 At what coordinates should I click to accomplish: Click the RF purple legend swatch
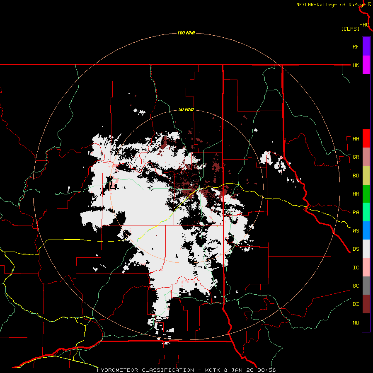click(x=366, y=46)
